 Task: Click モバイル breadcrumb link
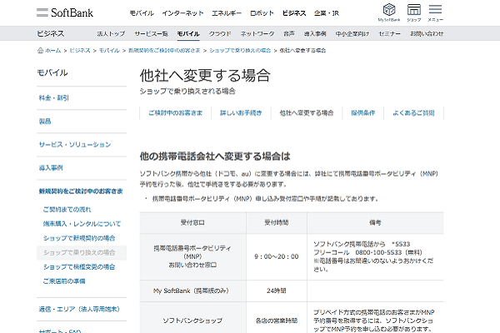[x=109, y=50]
